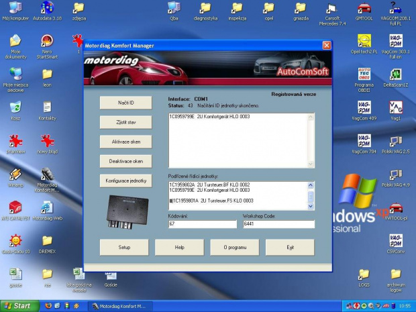Open archiwum logów folder
The width and height of the screenshot is (416, 312).
396,280
